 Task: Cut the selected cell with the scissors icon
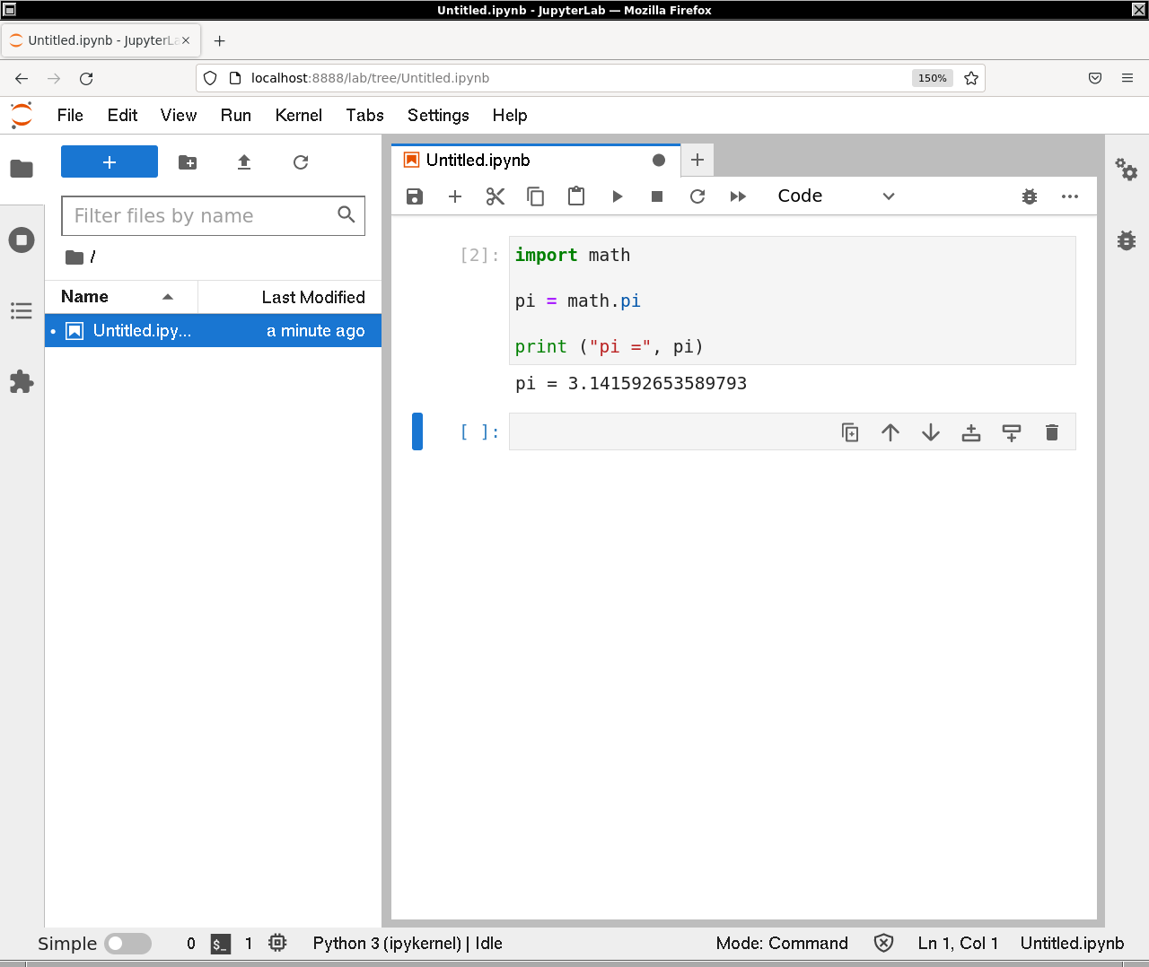coord(496,196)
